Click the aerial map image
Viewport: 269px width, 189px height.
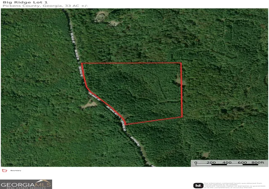click(x=134, y=87)
